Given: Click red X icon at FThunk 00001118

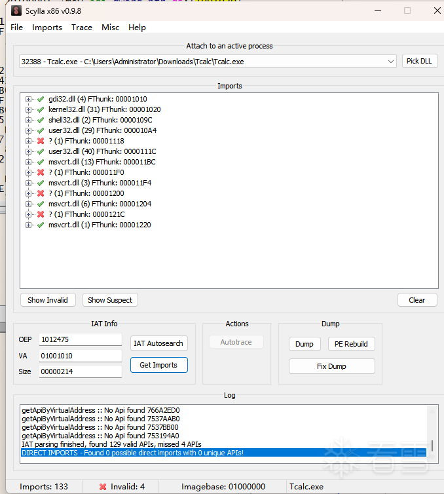Looking at the screenshot, I should tap(41, 141).
